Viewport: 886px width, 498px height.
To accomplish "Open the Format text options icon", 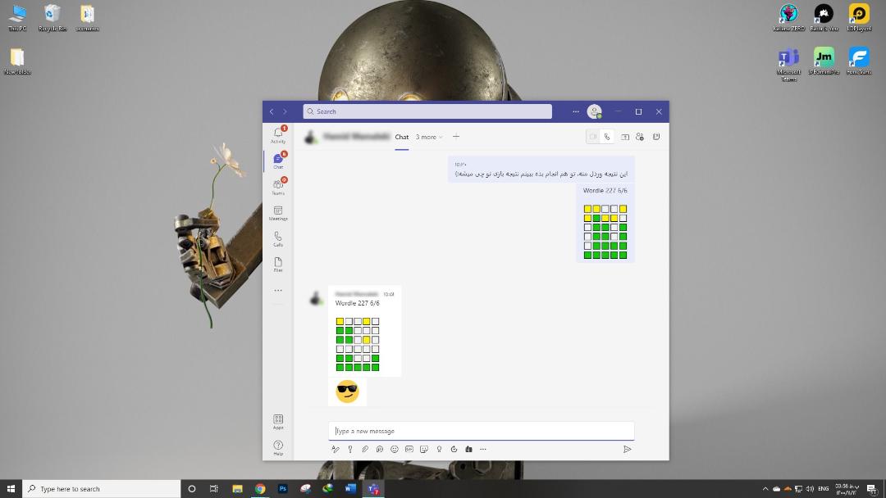I will pos(335,450).
